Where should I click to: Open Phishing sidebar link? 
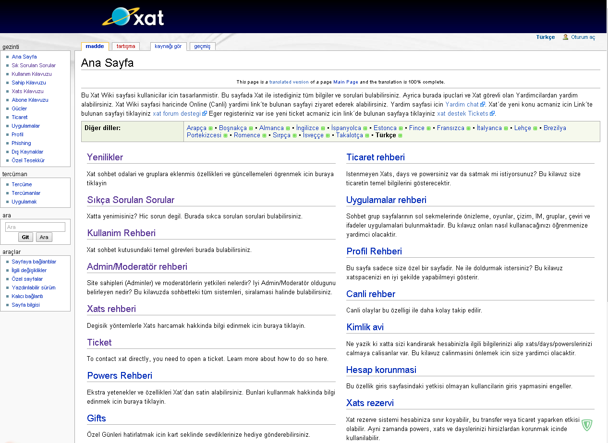pos(22,143)
